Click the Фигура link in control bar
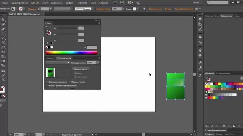 168,9
